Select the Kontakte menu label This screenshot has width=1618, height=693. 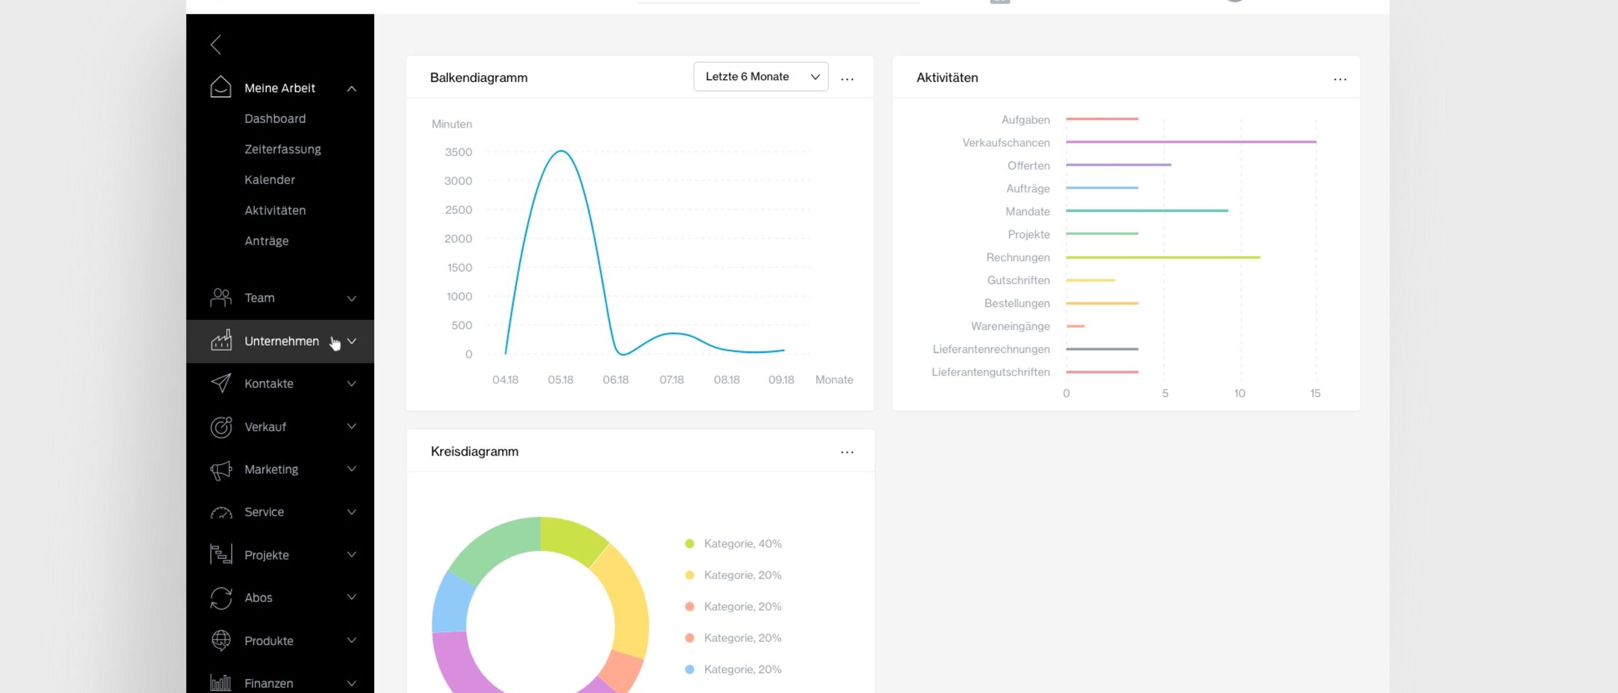269,384
